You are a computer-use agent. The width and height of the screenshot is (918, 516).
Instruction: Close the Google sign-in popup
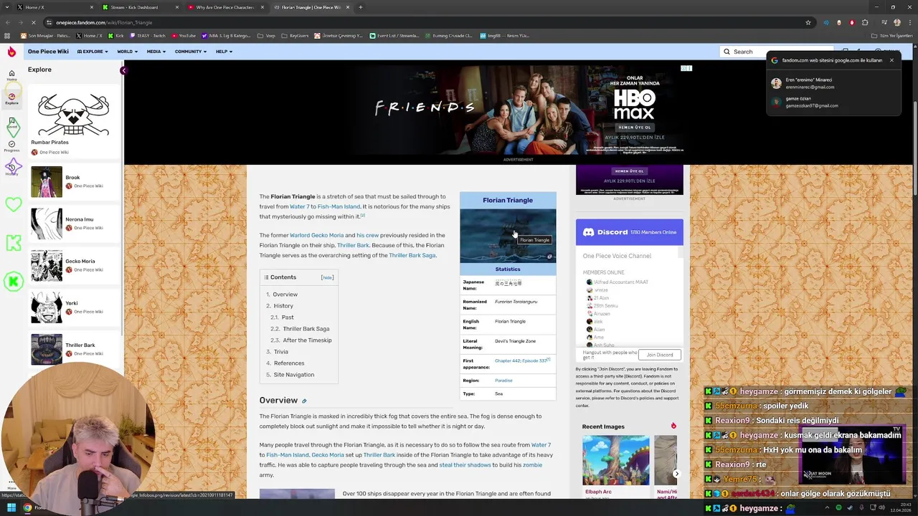tap(891, 60)
